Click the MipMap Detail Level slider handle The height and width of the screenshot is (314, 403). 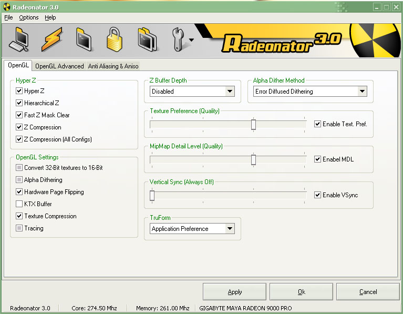253,159
